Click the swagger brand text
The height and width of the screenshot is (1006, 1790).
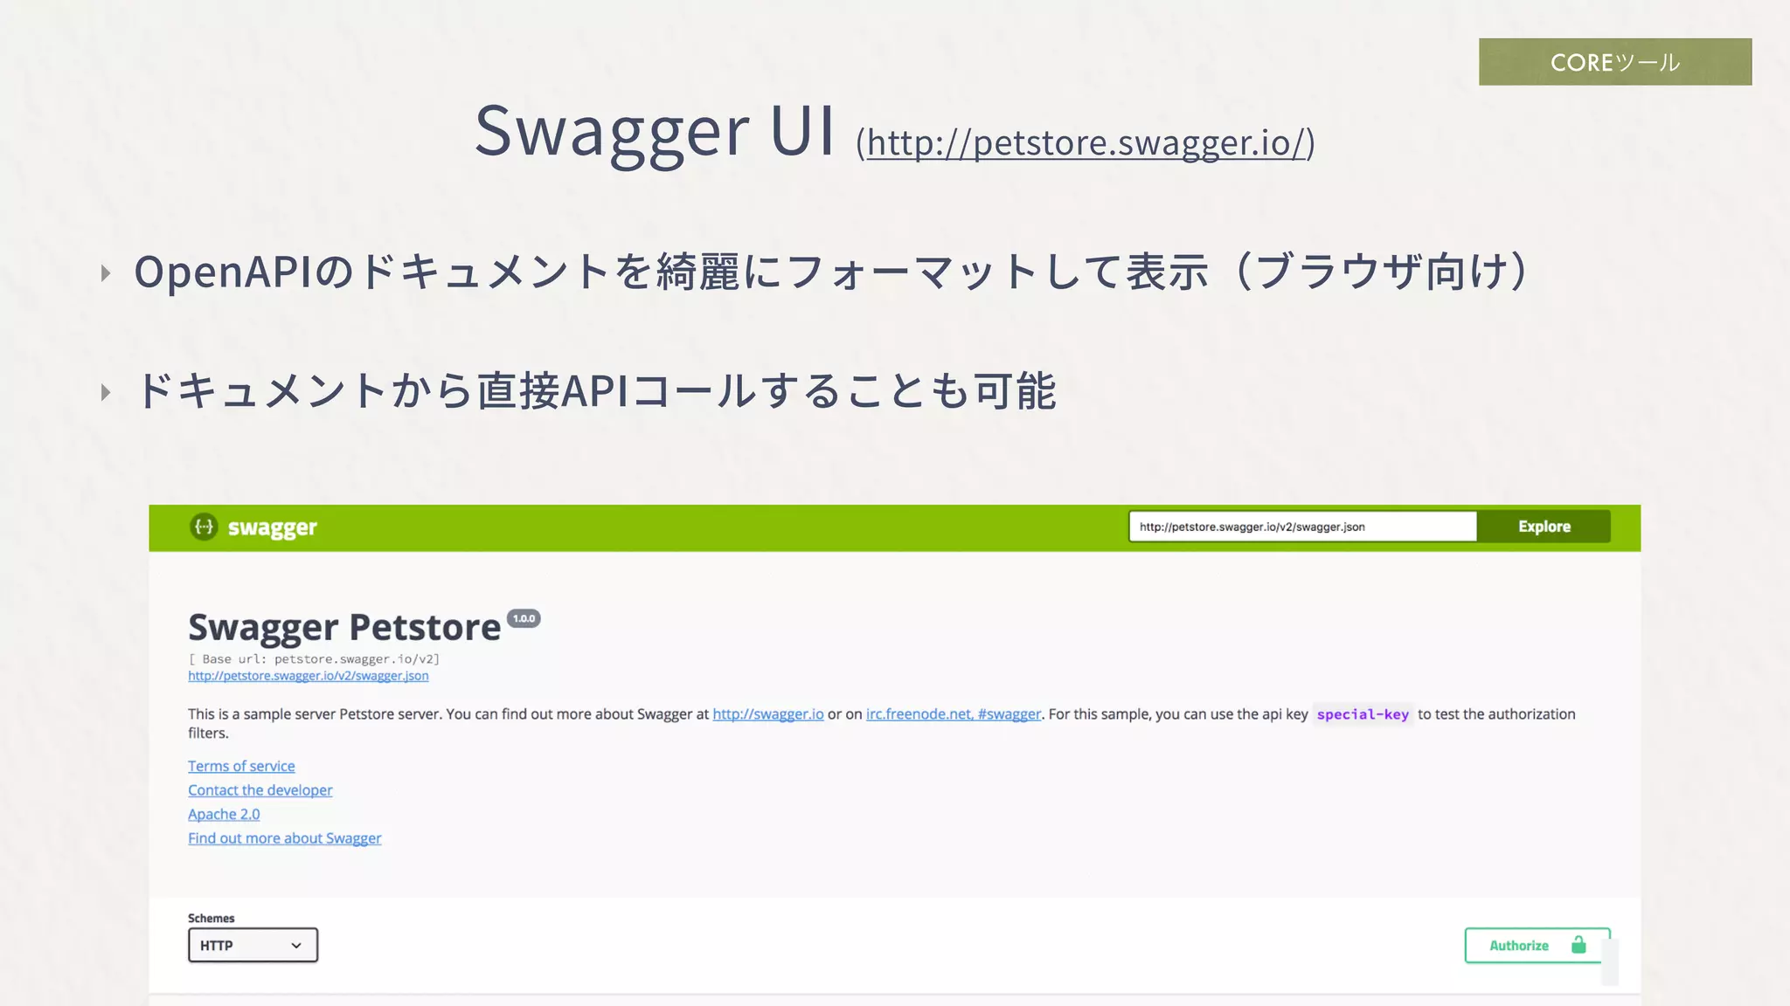point(272,527)
